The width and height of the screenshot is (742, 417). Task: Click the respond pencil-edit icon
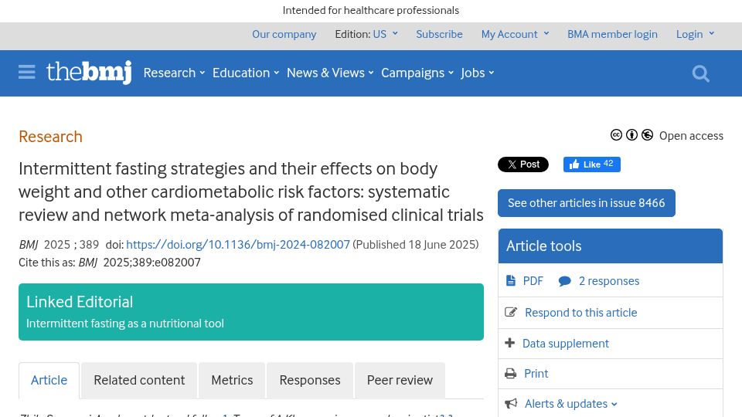(511, 312)
